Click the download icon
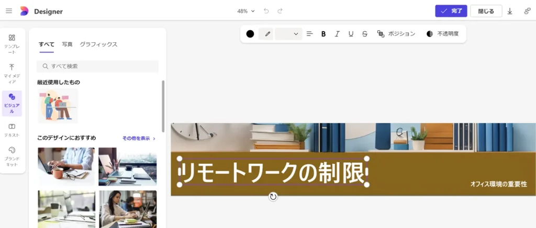This screenshot has height=228, width=536. pyautogui.click(x=510, y=11)
